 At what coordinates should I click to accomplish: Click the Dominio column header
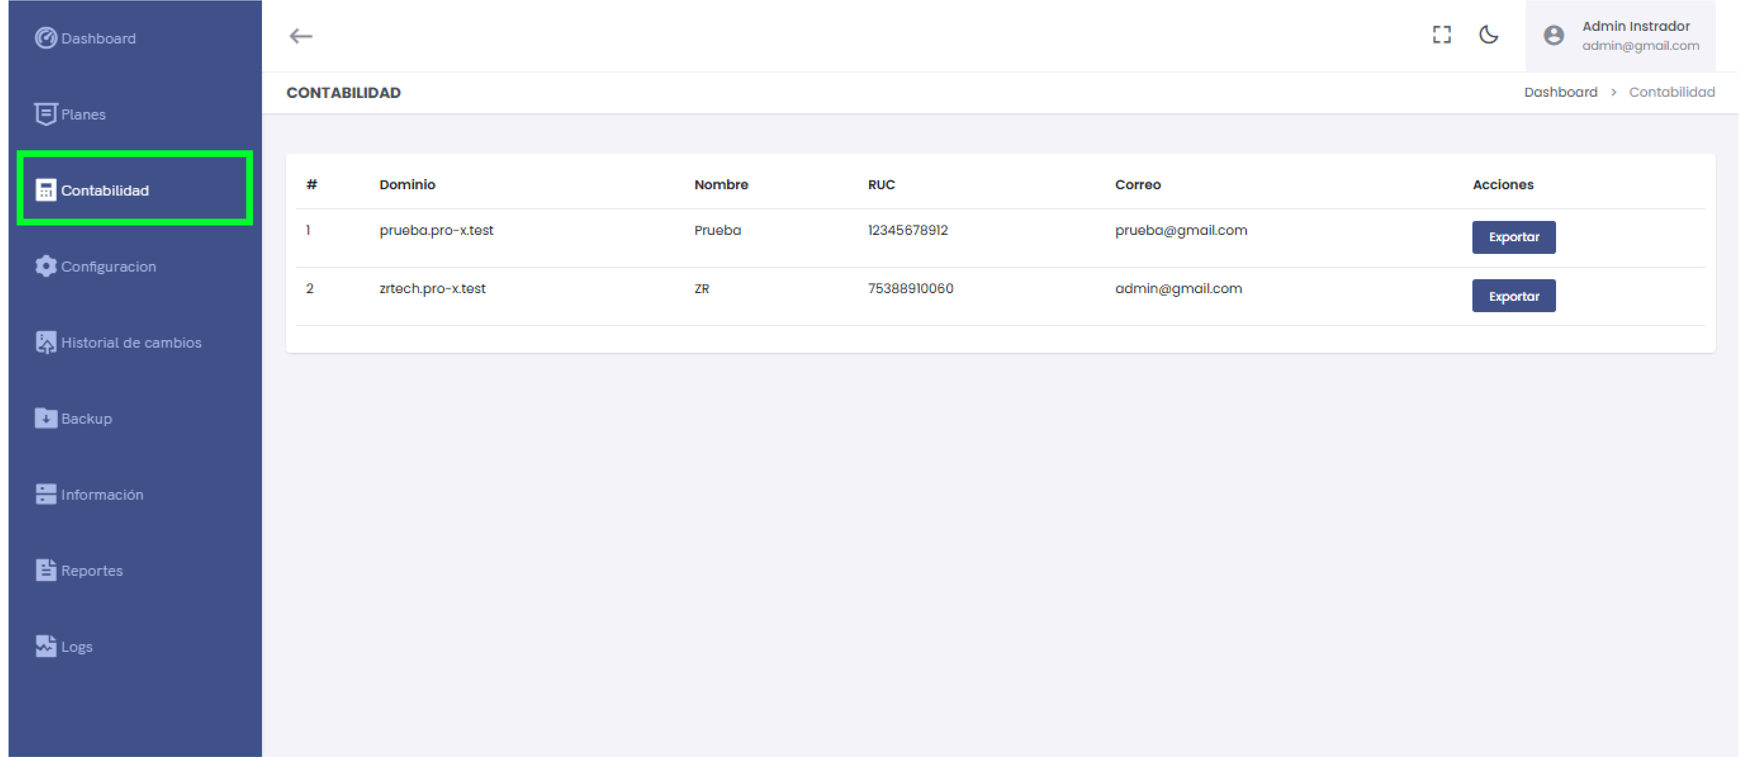[x=407, y=185]
